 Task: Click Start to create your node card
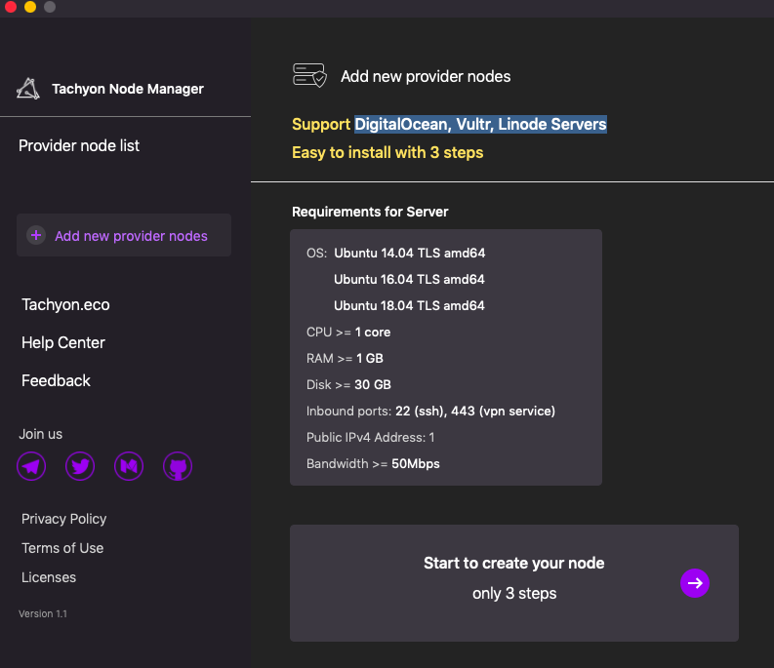[513, 583]
